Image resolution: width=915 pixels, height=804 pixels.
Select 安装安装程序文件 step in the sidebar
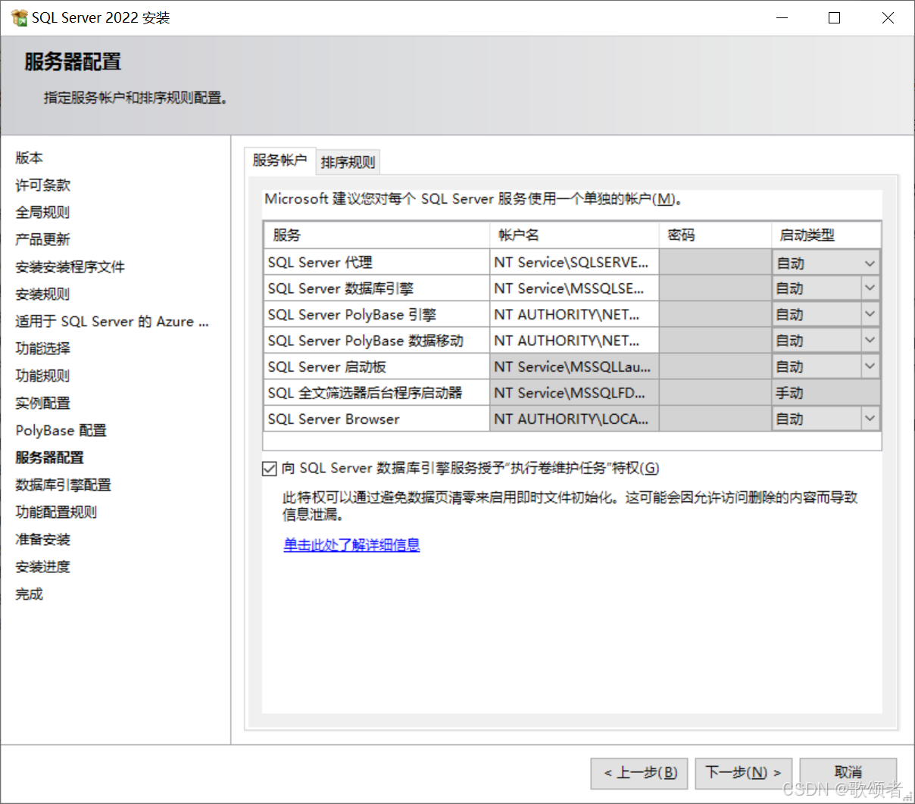70,267
